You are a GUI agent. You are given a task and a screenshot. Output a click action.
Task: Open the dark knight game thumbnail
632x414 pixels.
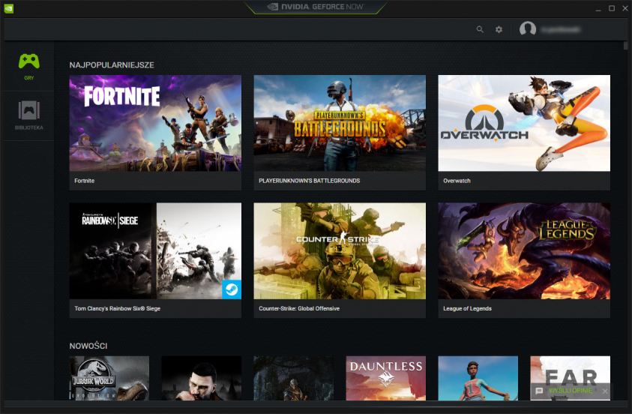click(293, 378)
